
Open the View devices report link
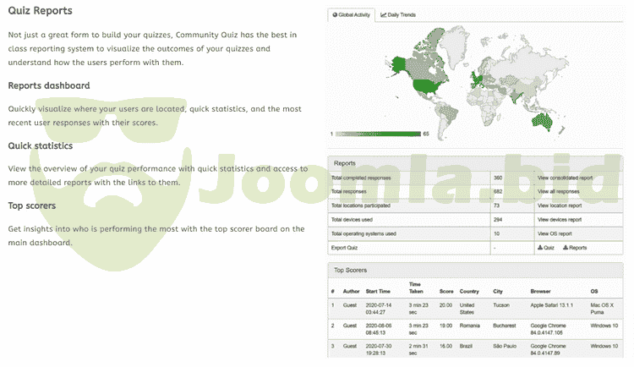(x=560, y=220)
